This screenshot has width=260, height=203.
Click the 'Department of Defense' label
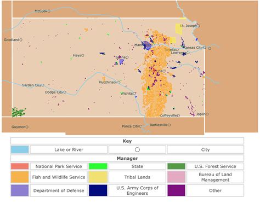point(59,190)
